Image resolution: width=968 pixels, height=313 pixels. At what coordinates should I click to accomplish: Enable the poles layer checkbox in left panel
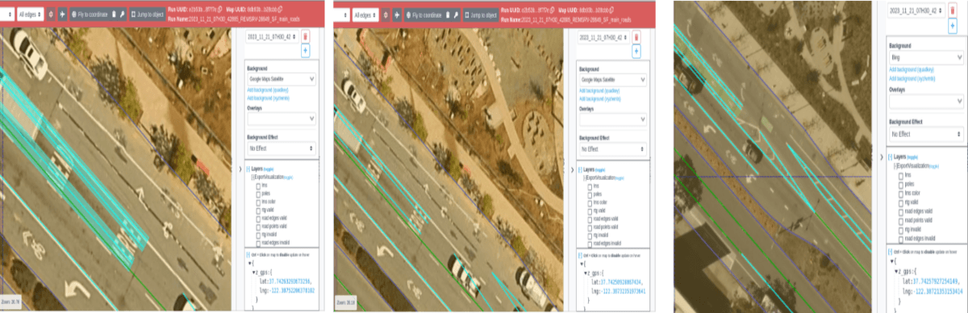click(x=258, y=194)
